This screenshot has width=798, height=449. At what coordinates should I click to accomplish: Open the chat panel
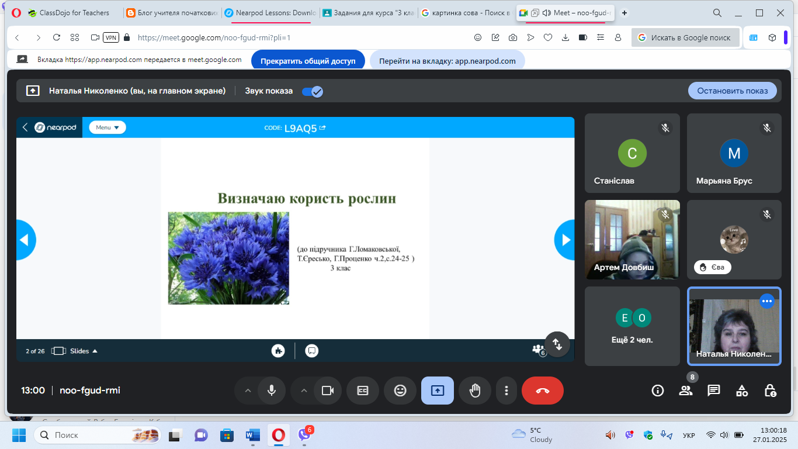[714, 391]
